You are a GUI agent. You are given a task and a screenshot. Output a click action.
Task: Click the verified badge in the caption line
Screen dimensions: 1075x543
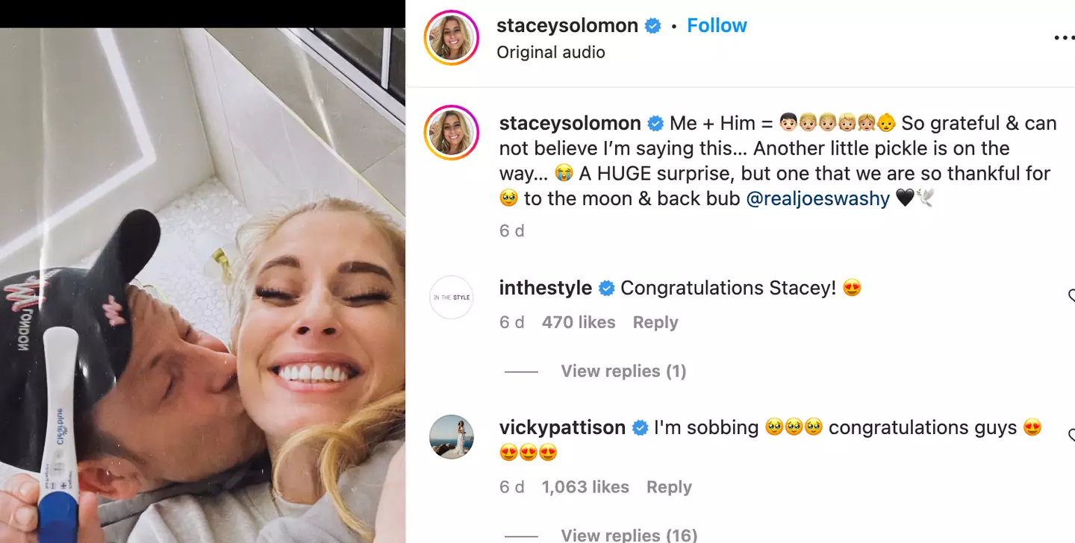click(656, 122)
